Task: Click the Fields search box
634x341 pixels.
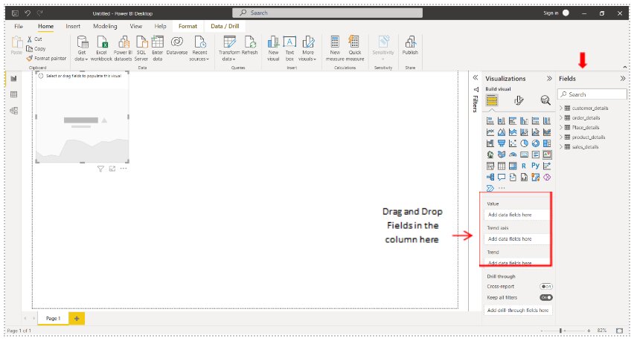Action: click(x=592, y=94)
